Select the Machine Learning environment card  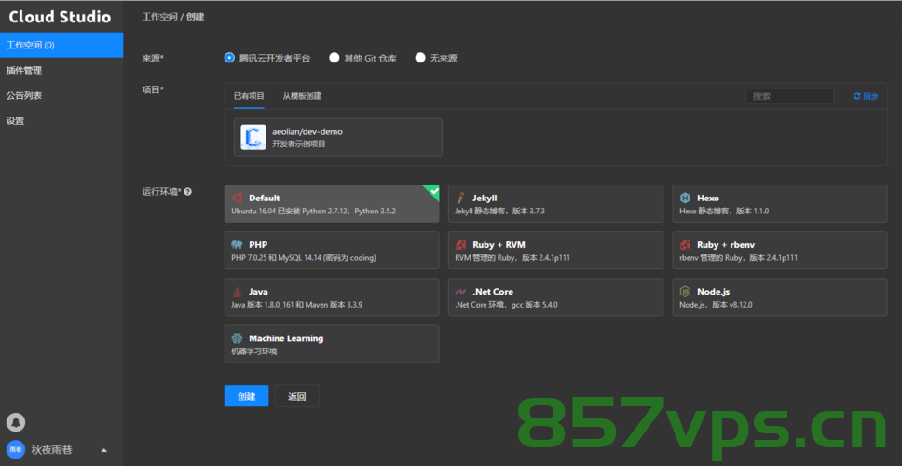tap(332, 344)
